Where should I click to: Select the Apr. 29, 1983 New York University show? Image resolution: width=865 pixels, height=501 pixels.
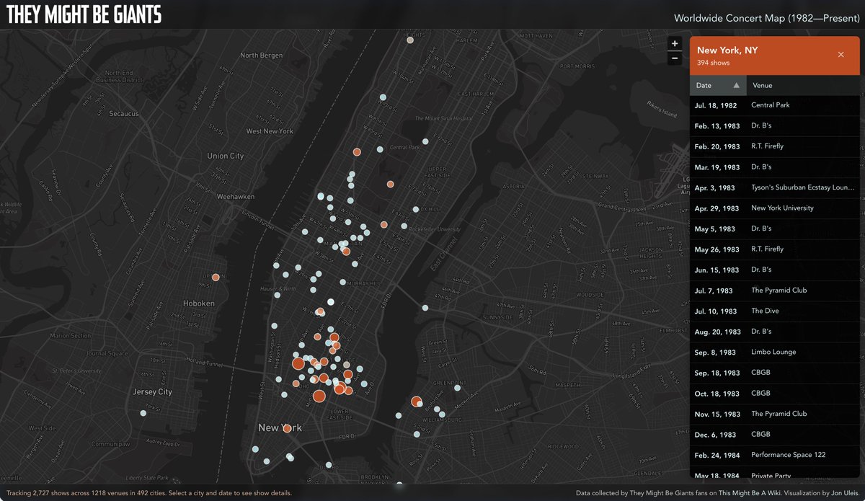tap(775, 208)
